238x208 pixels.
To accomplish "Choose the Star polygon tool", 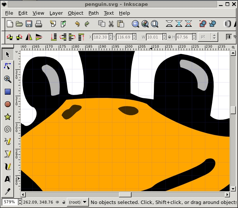I will pyautogui.click(x=7, y=117).
